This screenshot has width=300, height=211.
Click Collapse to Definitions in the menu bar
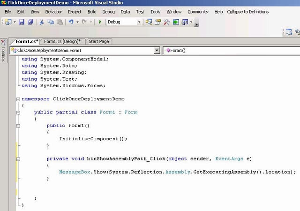[x=248, y=12]
